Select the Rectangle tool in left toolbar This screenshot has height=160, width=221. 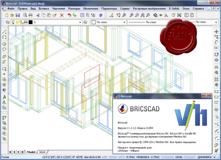4,69
